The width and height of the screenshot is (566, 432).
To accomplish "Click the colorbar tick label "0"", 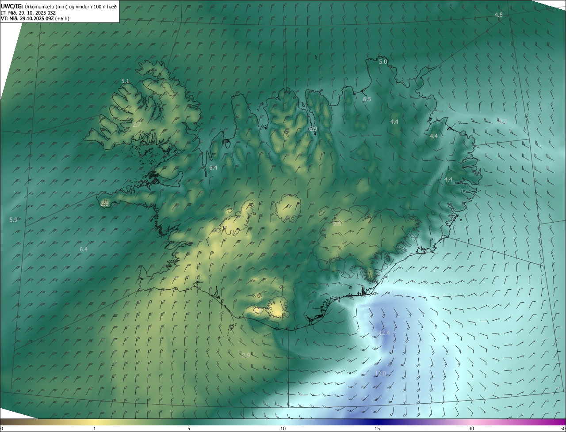I will click(2, 428).
